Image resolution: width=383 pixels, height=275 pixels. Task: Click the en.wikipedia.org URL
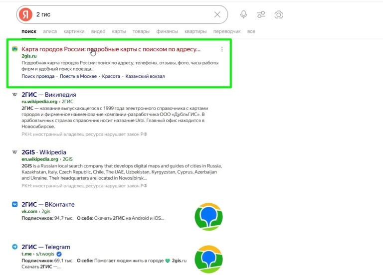click(40, 159)
